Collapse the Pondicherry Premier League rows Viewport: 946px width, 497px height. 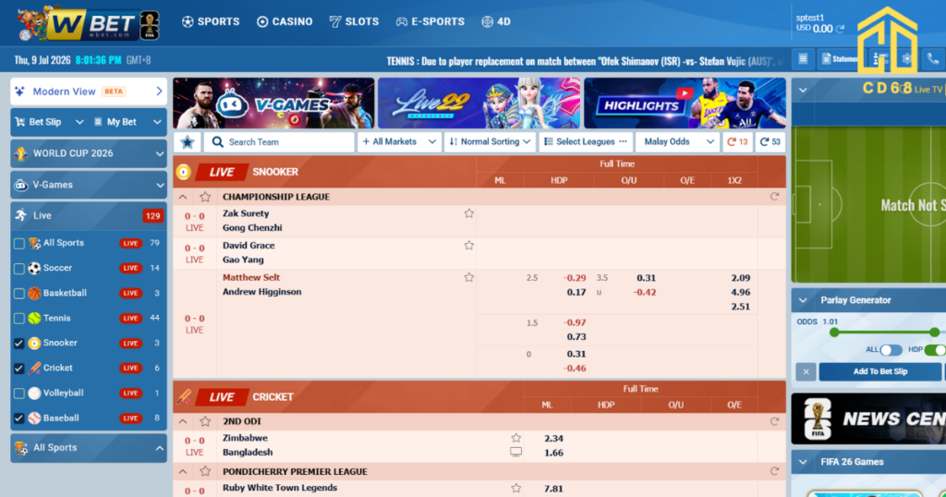(183, 471)
